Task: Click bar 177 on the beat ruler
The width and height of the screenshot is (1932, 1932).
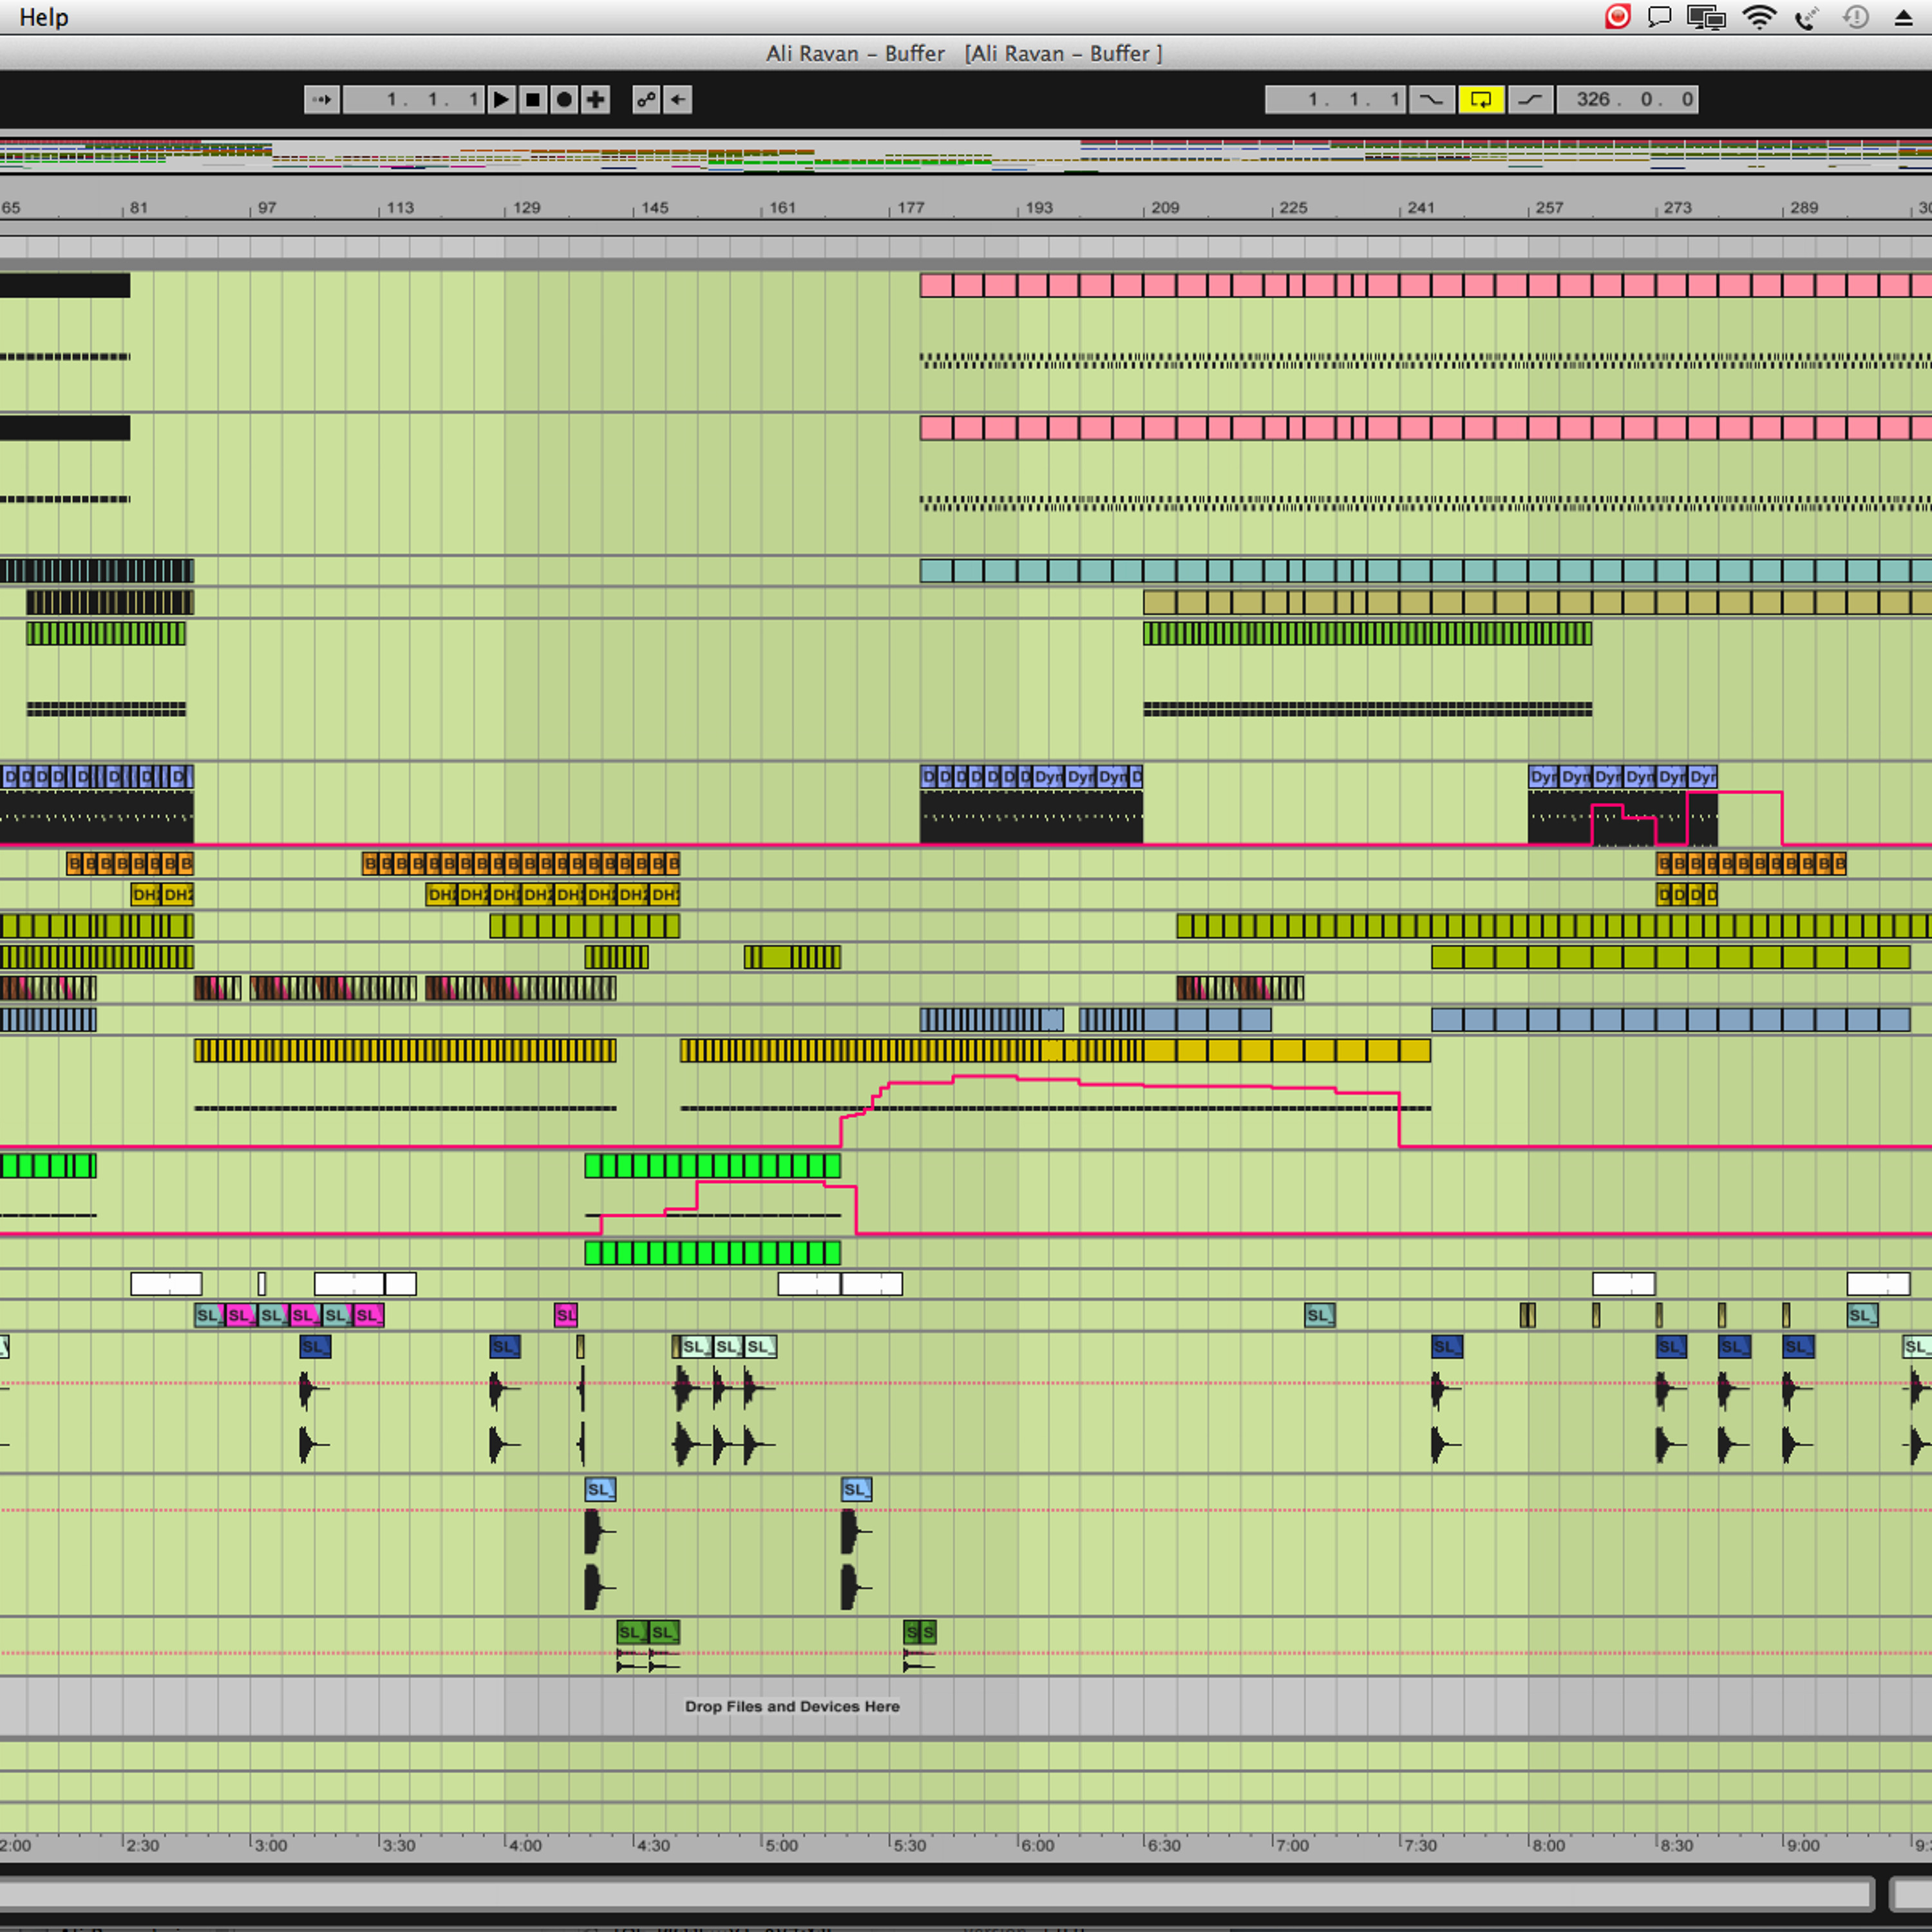Action: [911, 208]
